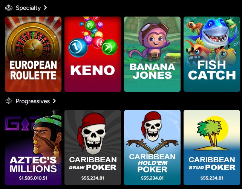The height and width of the screenshot is (189, 242).
Task: Expand the Specialty category chevron
Action: (45, 8)
